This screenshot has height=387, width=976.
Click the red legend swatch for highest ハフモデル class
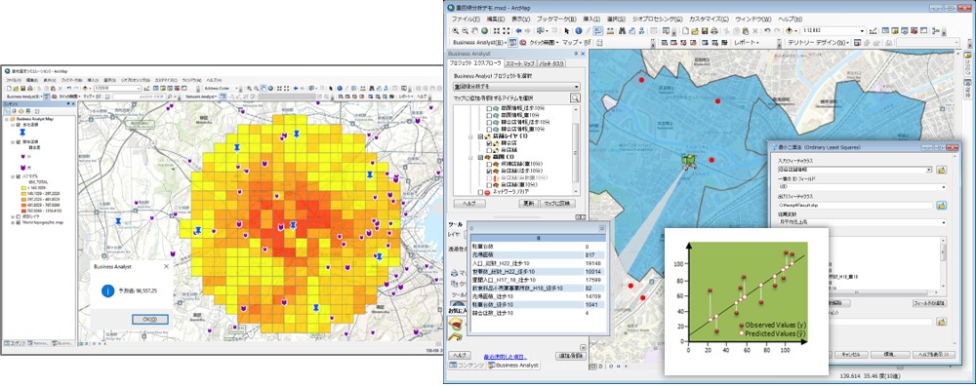23,211
